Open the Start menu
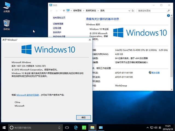This screenshot has width=175, height=131. coord(4,127)
